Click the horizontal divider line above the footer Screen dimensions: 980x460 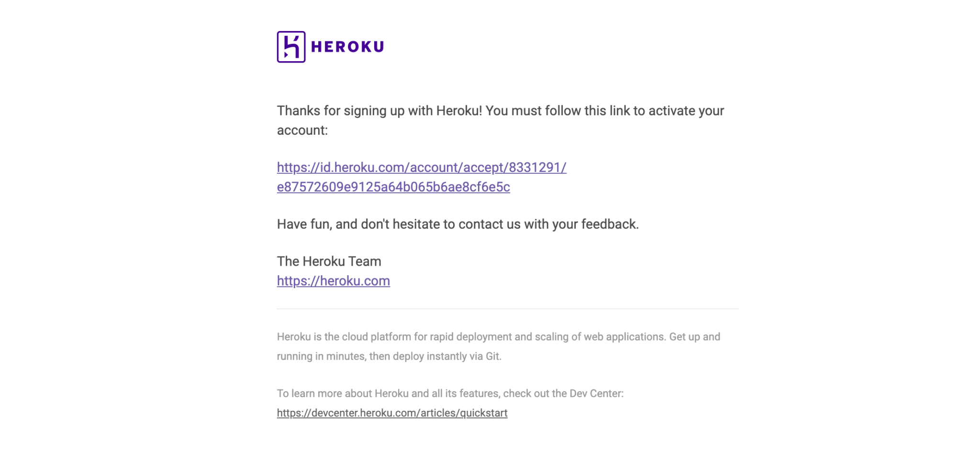(x=508, y=309)
